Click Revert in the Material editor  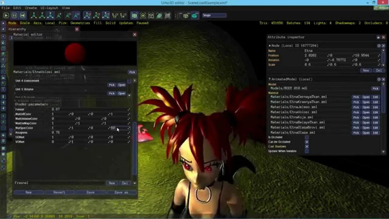pos(59,193)
